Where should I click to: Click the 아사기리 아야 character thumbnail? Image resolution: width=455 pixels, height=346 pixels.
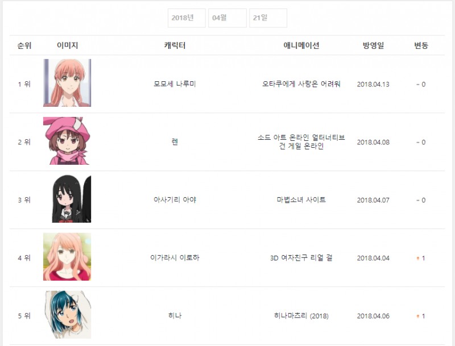coord(72,199)
